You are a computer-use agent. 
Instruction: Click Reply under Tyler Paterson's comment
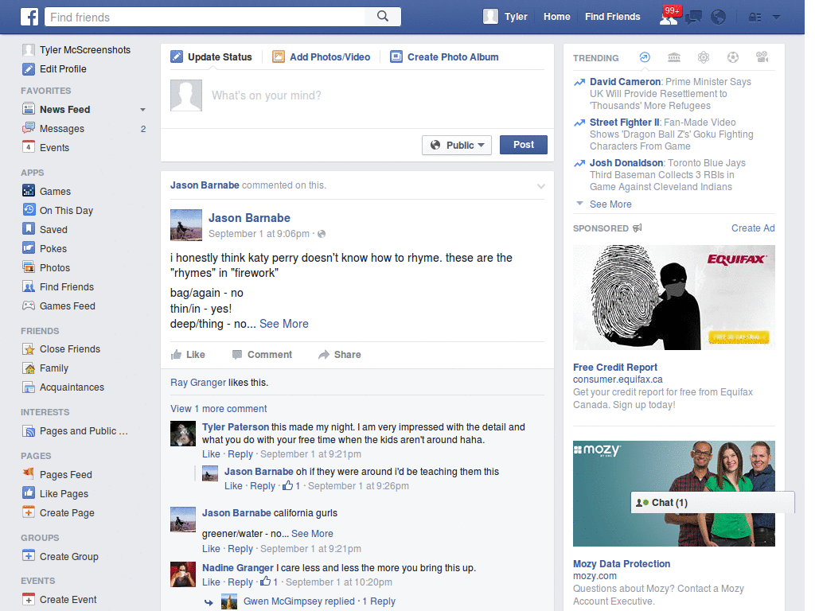click(240, 454)
